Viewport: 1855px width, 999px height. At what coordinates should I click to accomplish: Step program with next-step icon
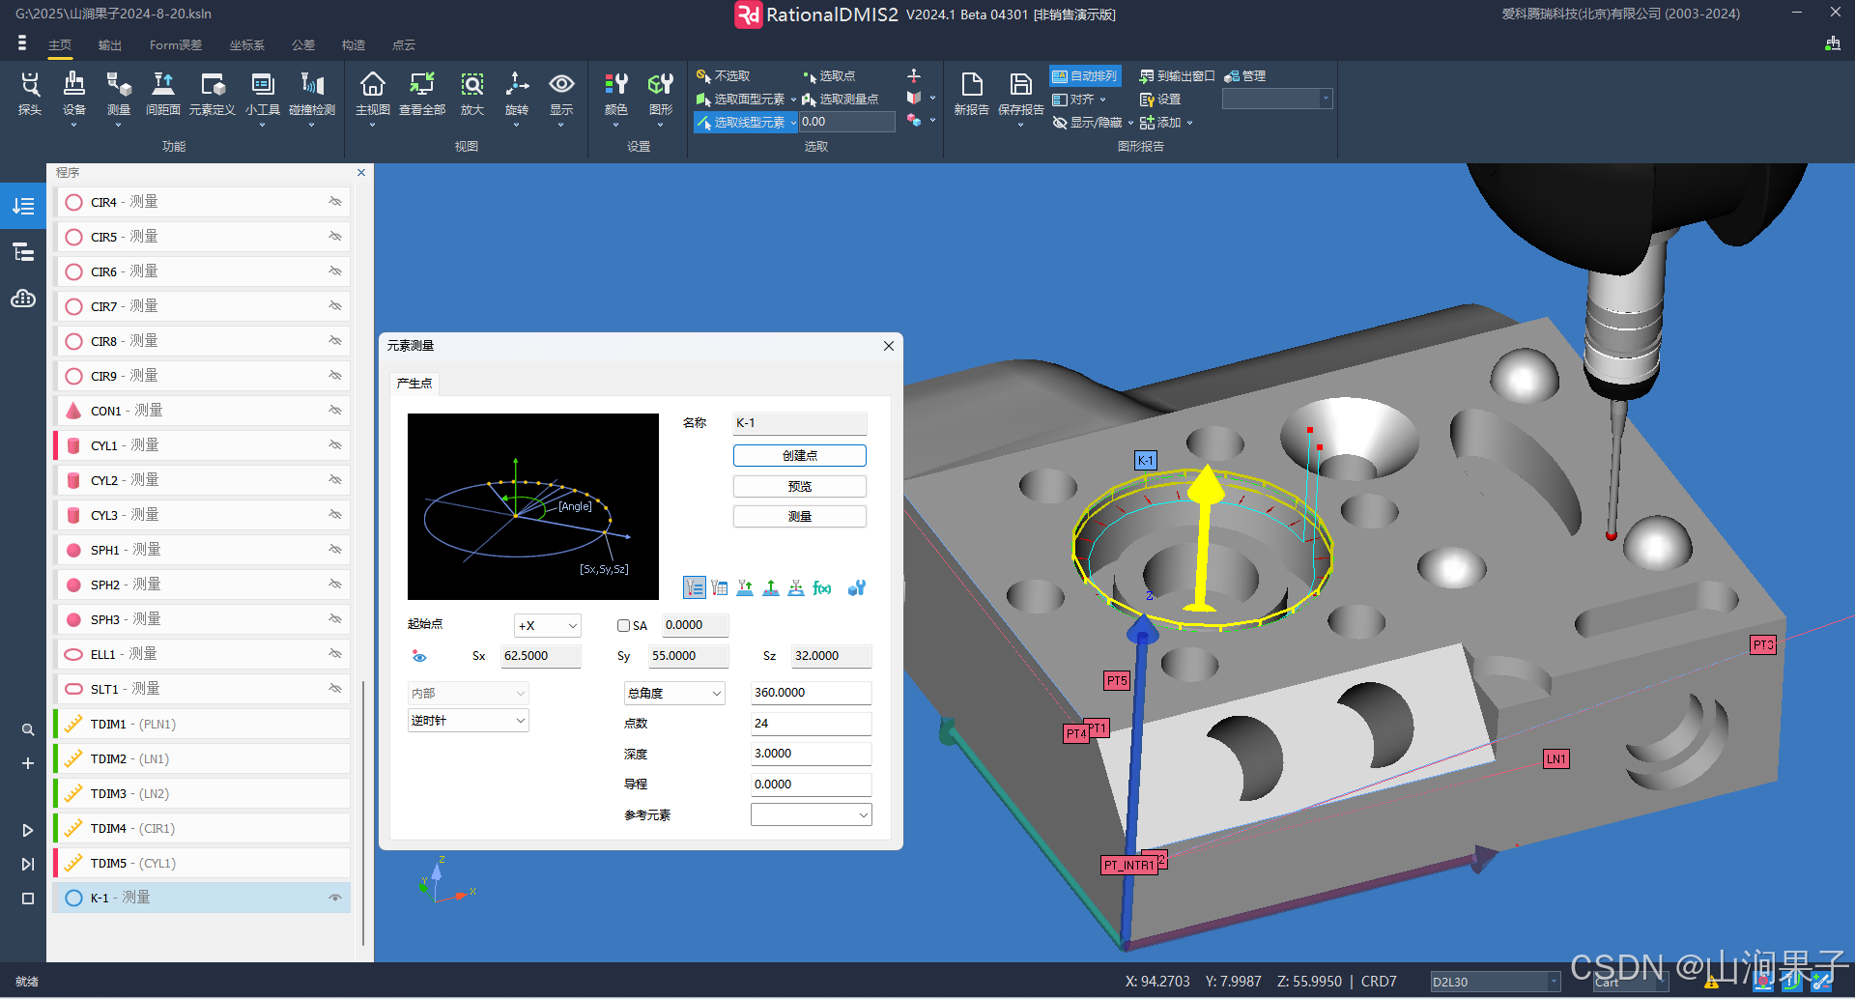(28, 864)
